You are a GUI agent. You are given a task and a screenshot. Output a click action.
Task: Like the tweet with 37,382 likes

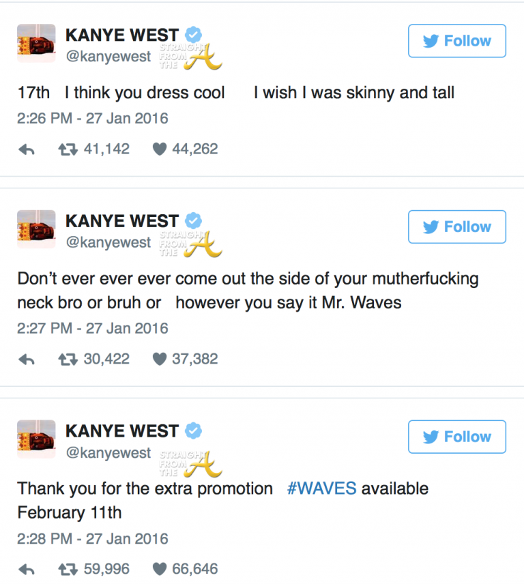pyautogui.click(x=160, y=359)
